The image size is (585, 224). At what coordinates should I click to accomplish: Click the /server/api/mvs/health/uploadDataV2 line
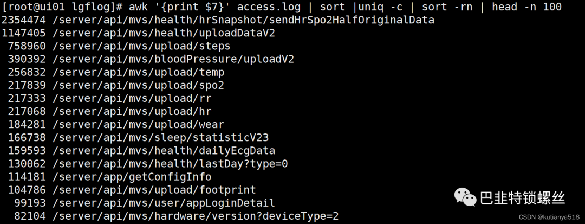coord(139,33)
